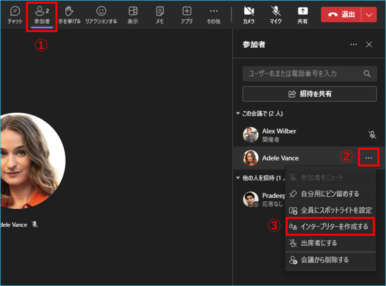
Task: Open the アプリ apps icon
Action: pyautogui.click(x=187, y=15)
